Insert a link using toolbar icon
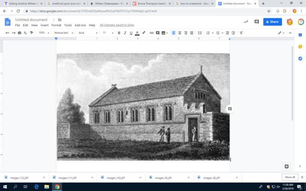Viewport: 306px width, 191px height. click(152, 33)
